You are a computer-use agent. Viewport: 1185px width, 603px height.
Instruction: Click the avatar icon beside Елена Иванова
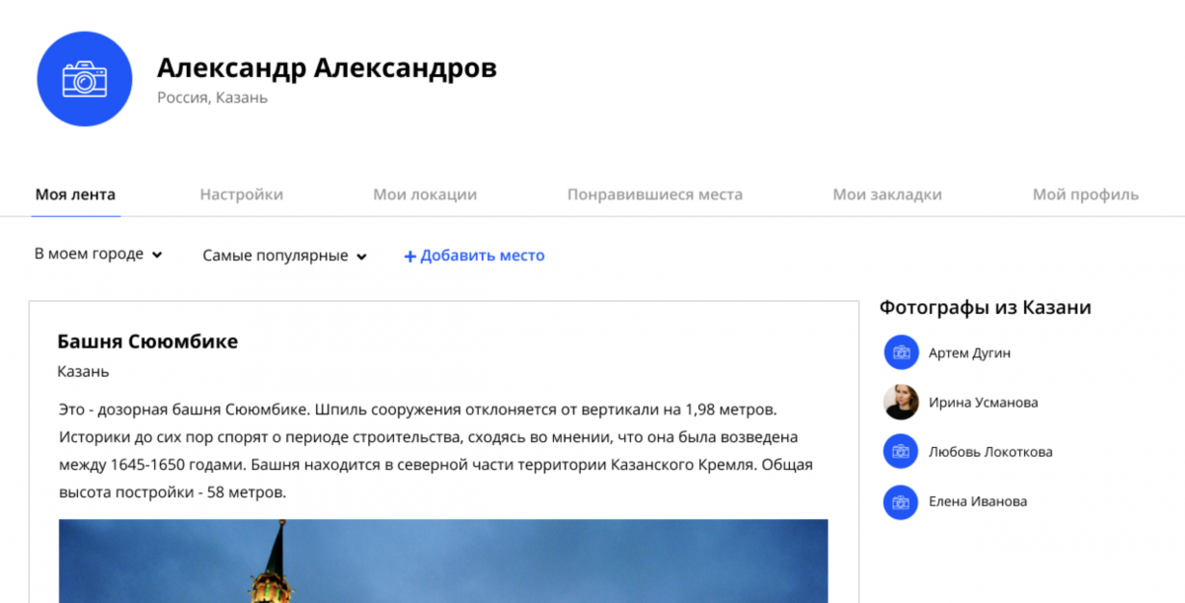[x=901, y=501]
